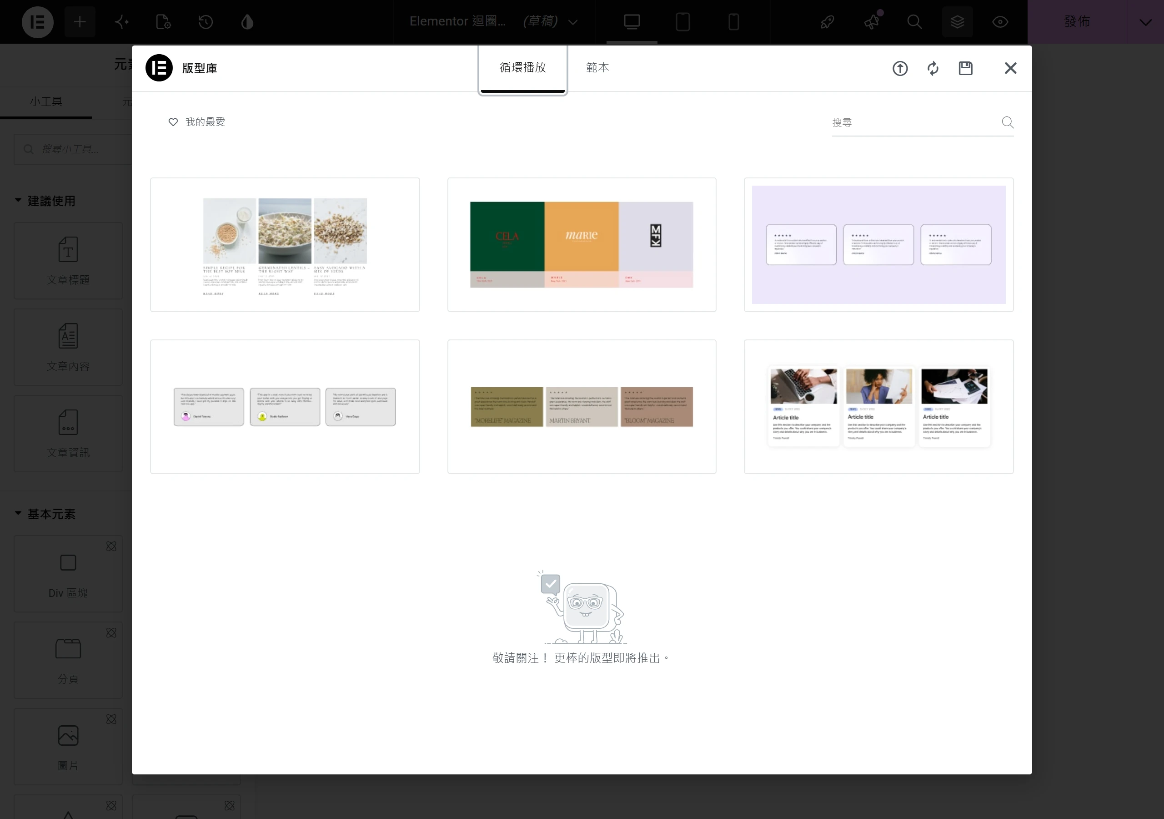Click the 搜尋 template search field
This screenshot has width=1164, height=819.
click(x=915, y=123)
